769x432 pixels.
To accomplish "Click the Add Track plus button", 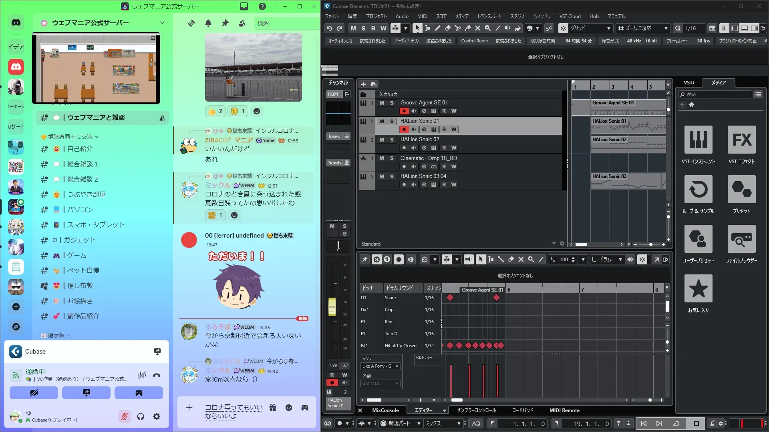I will click(x=363, y=84).
